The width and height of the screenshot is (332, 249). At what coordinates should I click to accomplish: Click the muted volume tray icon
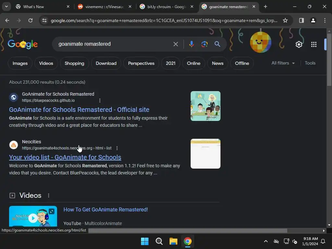pyautogui.click(x=294, y=241)
